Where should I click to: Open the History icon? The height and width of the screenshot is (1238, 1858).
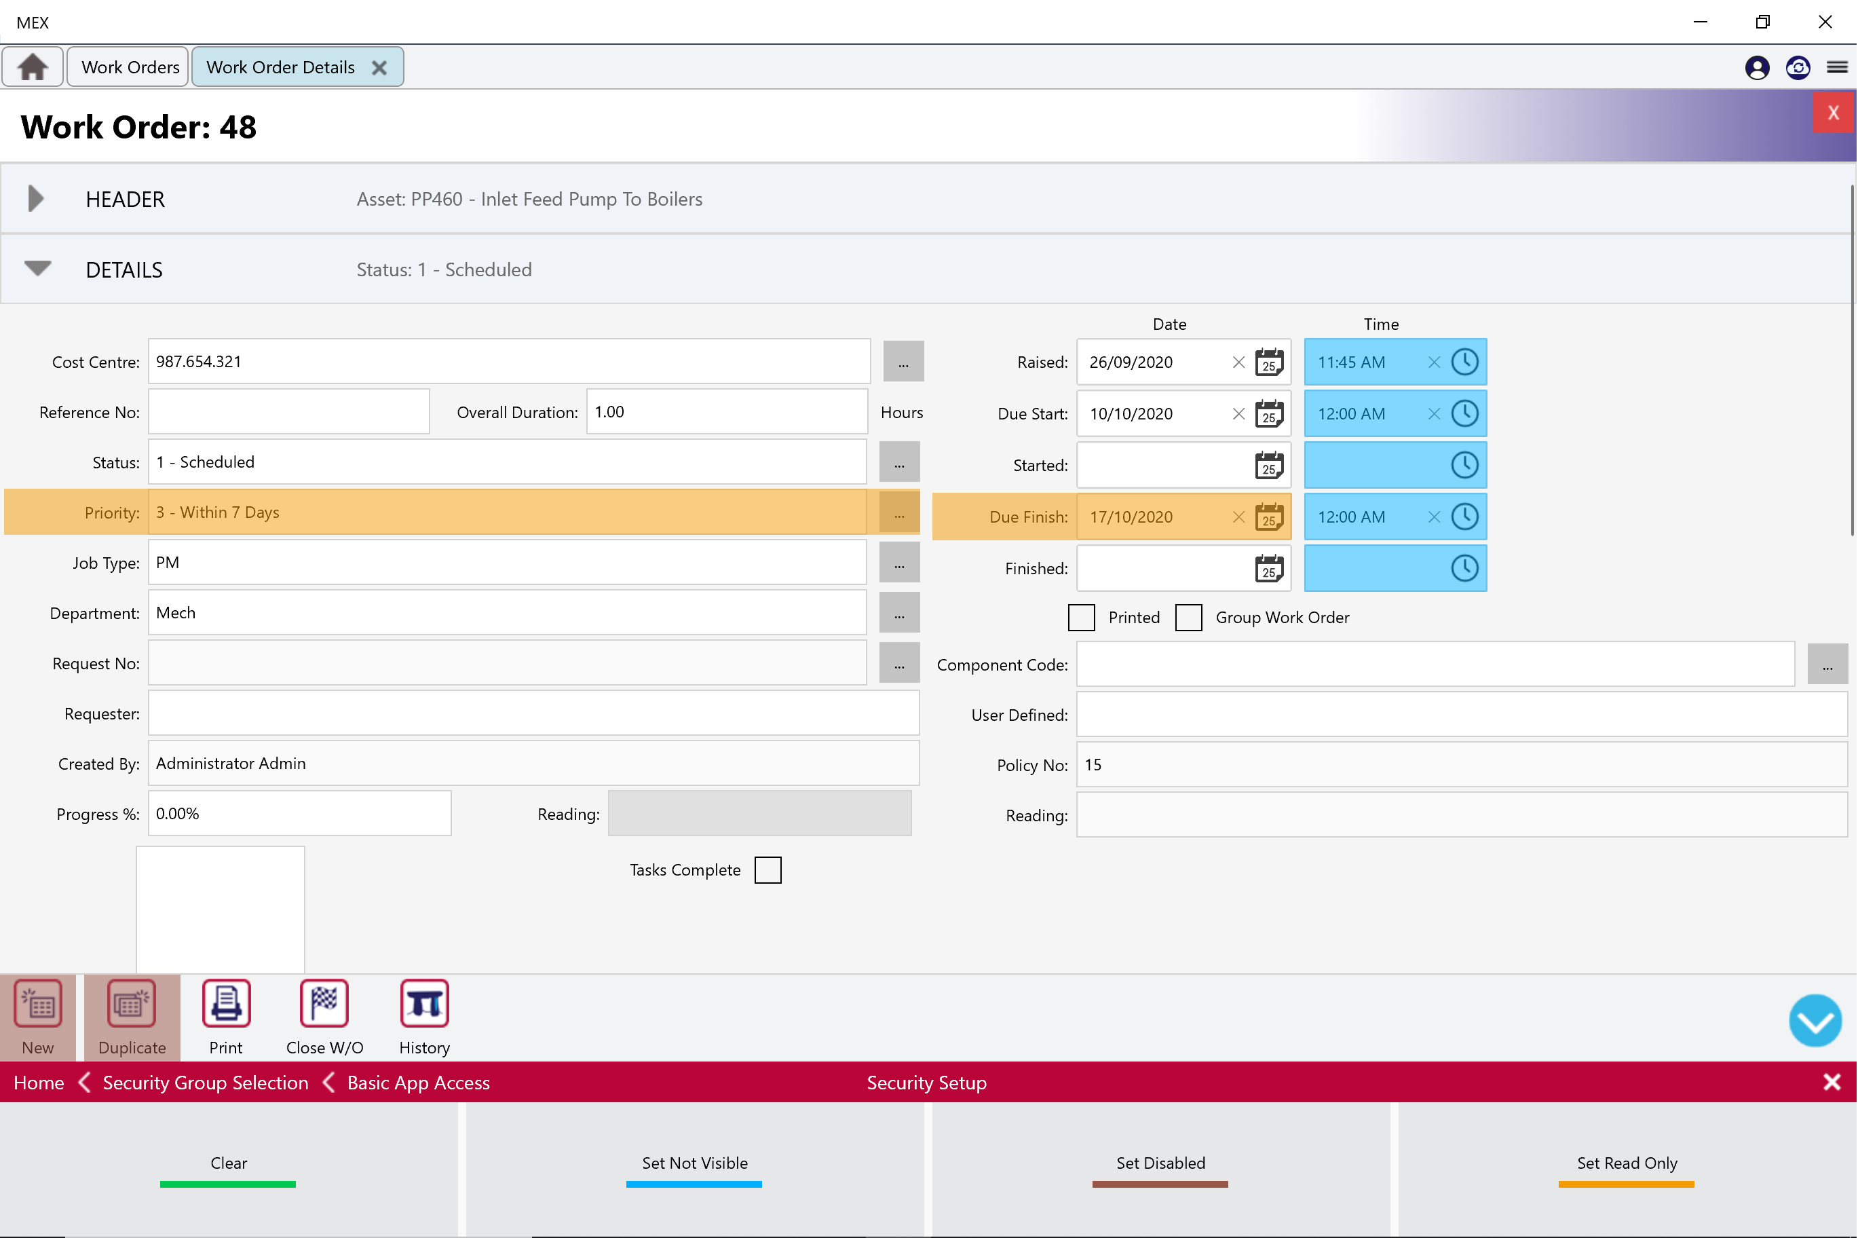[x=425, y=1004]
